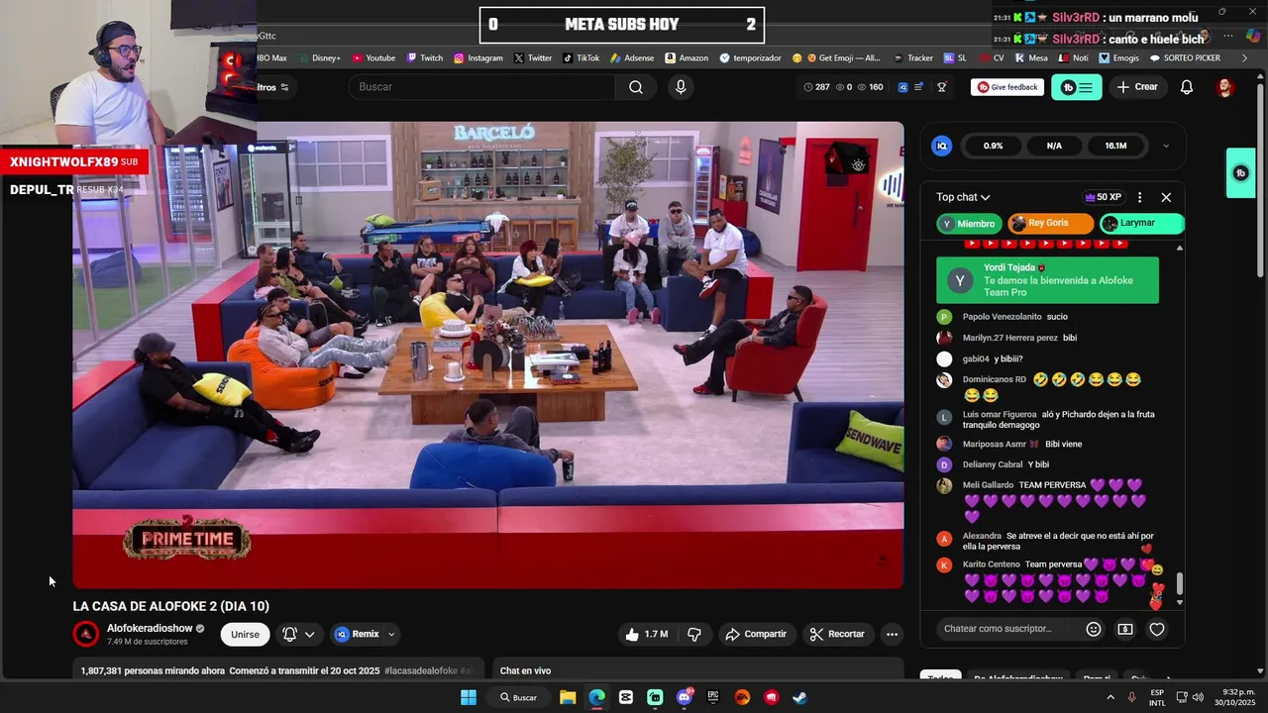Open the live chat three-dot options
Image resolution: width=1268 pixels, height=713 pixels.
pyautogui.click(x=1139, y=197)
